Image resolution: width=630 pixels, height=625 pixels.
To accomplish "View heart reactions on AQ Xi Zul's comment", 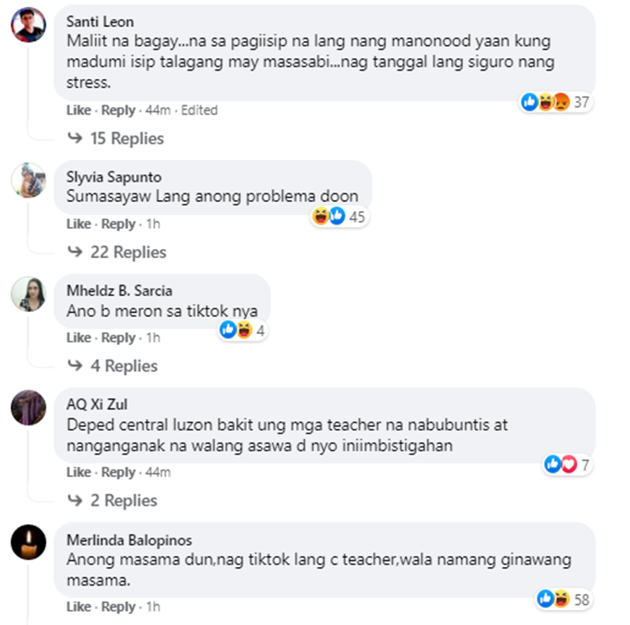I will point(569,464).
